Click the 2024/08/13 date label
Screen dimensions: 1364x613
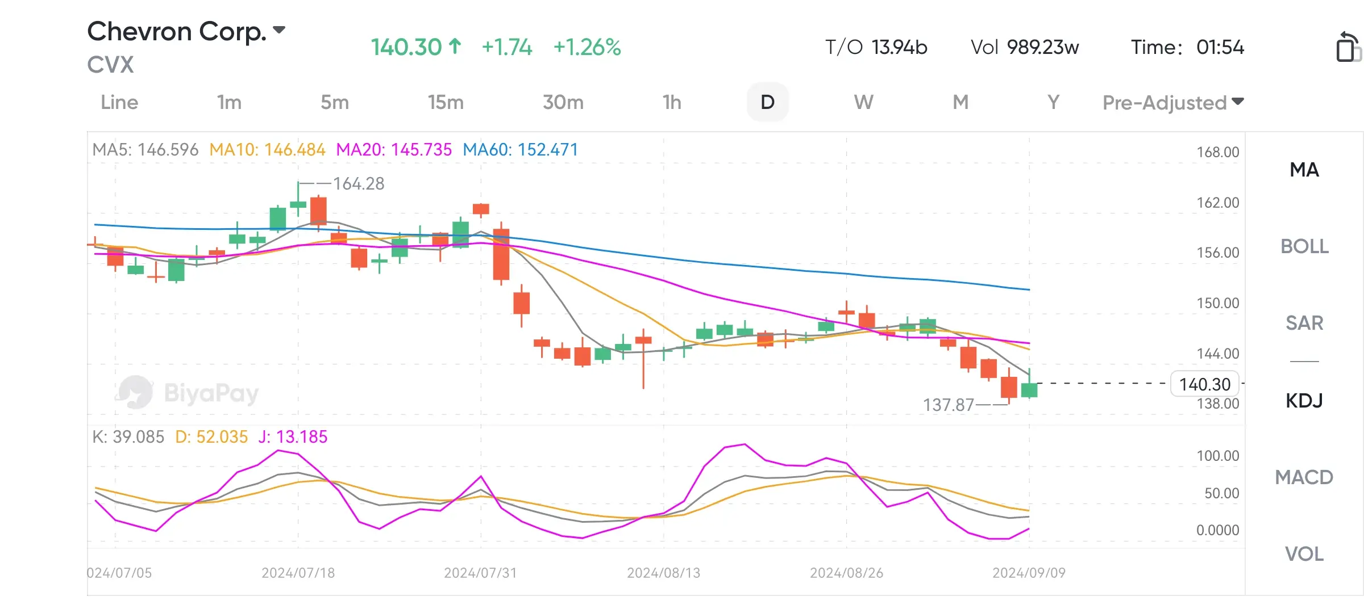(663, 573)
